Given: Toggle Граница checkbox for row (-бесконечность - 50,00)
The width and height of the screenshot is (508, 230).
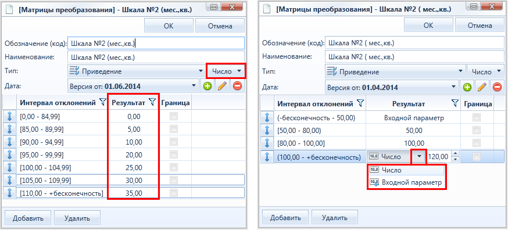Looking at the screenshot, I should [476, 117].
